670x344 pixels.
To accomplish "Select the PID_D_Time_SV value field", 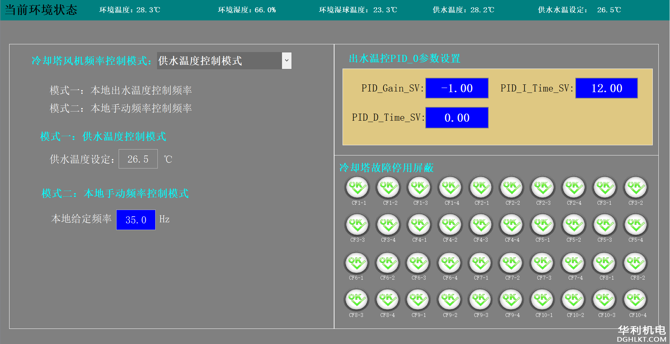I will [457, 118].
